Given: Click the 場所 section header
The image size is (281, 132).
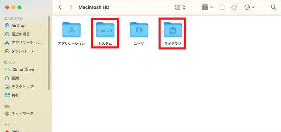Looking at the screenshot, I should (x=7, y=107).
